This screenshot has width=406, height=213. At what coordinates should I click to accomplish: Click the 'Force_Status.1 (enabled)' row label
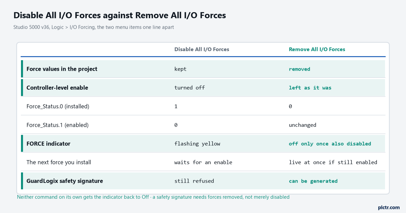[58, 125]
